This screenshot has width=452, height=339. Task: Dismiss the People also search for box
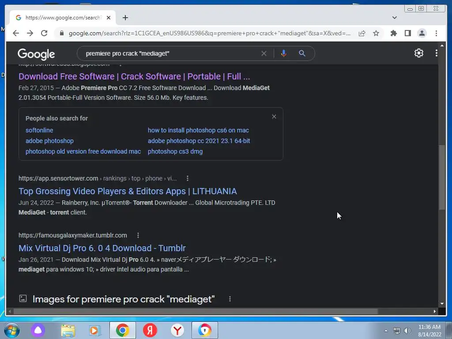[x=274, y=117]
